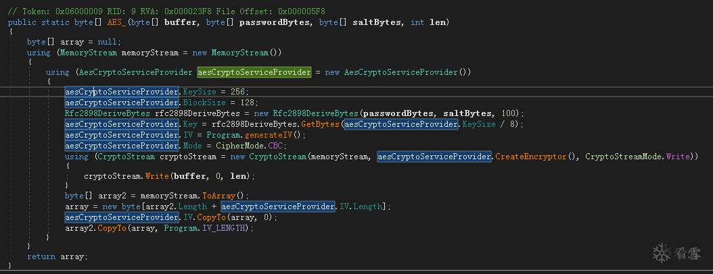Click the CreateEncryptor method call

tap(530, 157)
